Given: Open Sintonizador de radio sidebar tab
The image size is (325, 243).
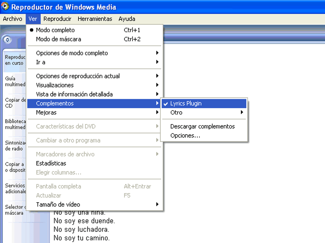Looking at the screenshot, I should click(x=15, y=146).
